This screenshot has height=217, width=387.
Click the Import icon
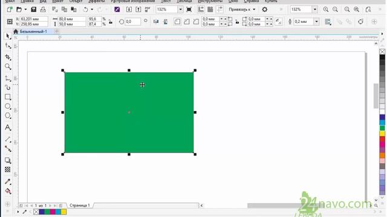(x=129, y=10)
